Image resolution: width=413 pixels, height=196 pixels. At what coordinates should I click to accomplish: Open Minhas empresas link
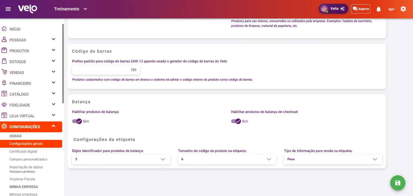click(23, 194)
